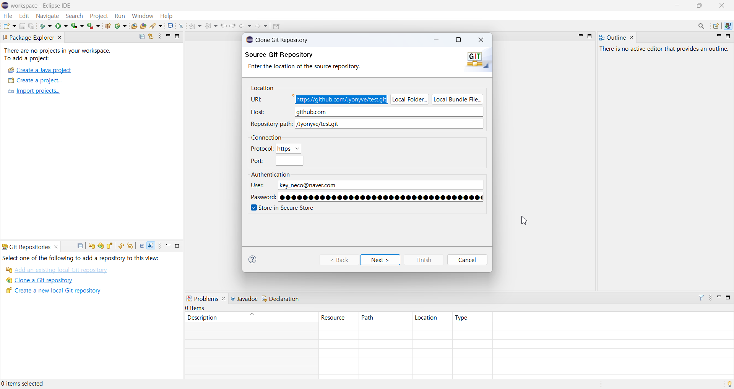Click the Local Folder... button
The width and height of the screenshot is (734, 389).
(x=410, y=99)
